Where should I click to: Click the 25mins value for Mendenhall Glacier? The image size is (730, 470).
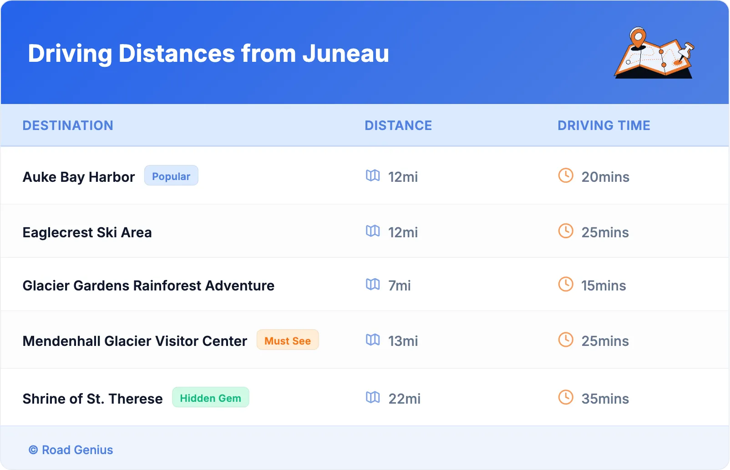pos(605,341)
